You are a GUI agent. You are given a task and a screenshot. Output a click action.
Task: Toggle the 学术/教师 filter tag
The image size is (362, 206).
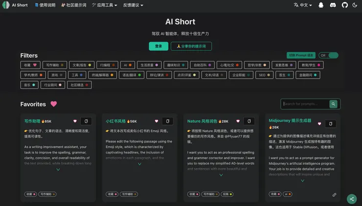[33, 75]
